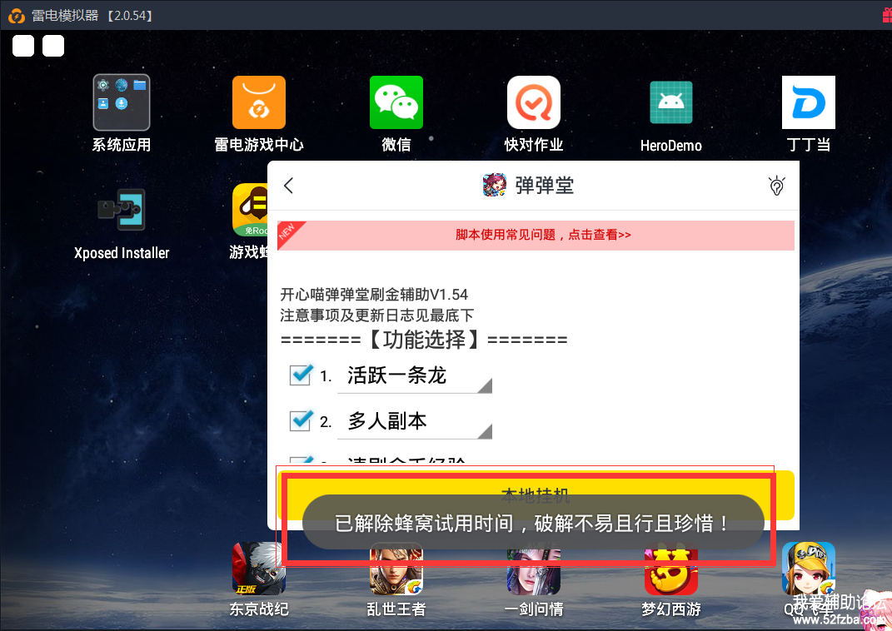Launch the 乱世王者 game
Image resolution: width=892 pixels, height=631 pixels.
(x=396, y=571)
